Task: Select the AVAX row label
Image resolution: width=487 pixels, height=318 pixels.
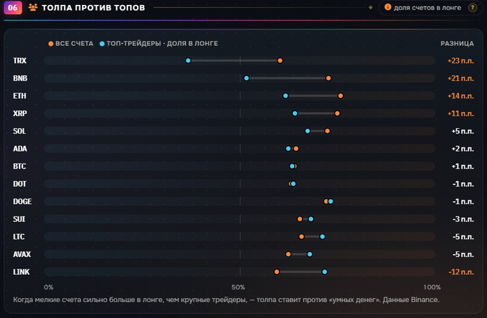Action: pyautogui.click(x=22, y=255)
